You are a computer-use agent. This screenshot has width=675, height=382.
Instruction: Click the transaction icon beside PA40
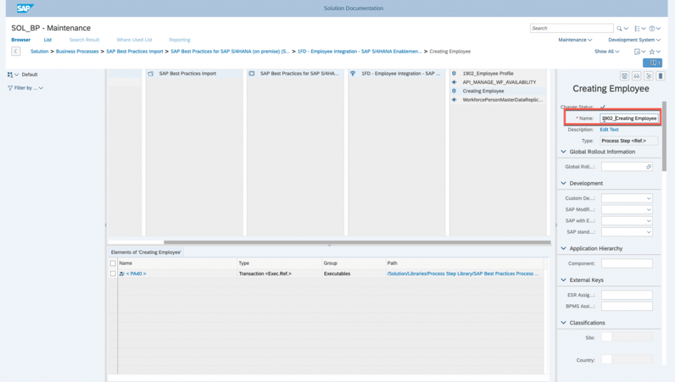point(122,273)
